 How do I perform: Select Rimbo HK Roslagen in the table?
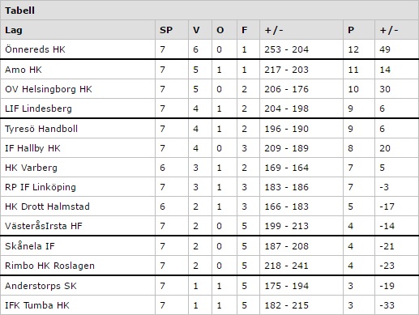tap(50, 266)
